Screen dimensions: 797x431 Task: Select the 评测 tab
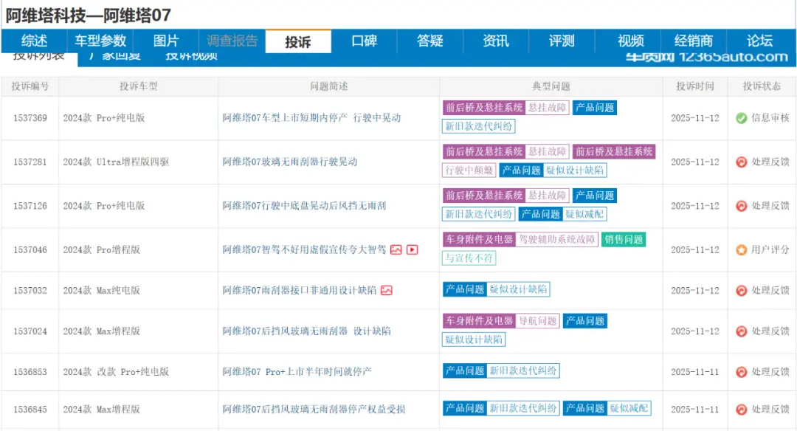pyautogui.click(x=562, y=41)
